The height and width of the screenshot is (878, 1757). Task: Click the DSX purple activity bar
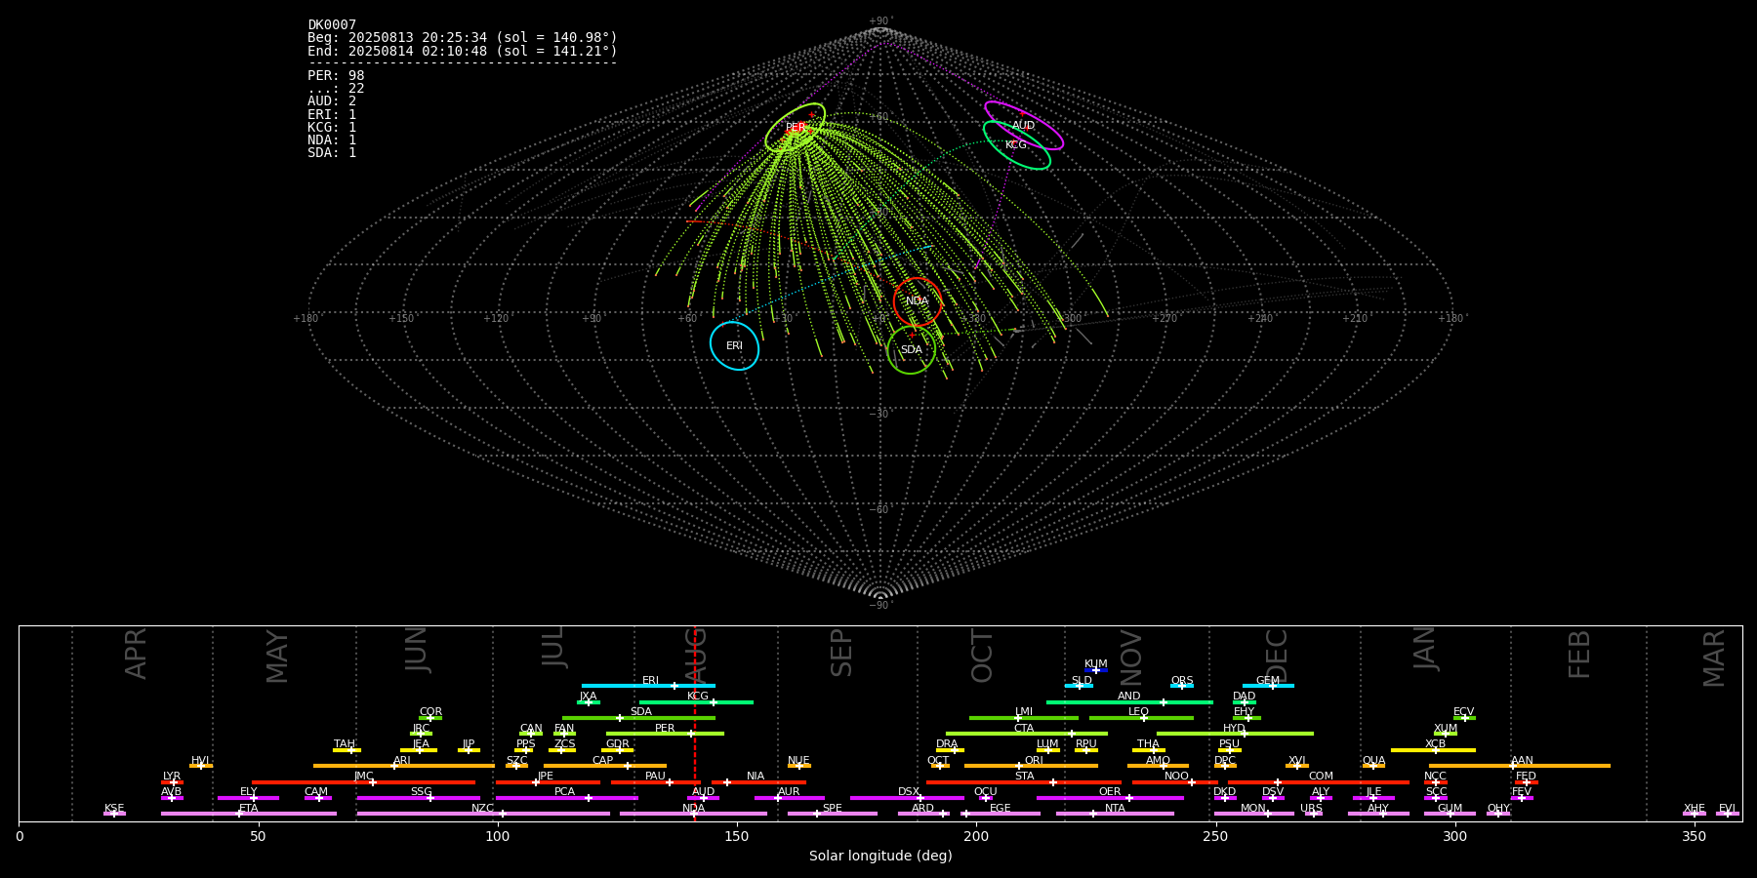pyautogui.click(x=907, y=798)
